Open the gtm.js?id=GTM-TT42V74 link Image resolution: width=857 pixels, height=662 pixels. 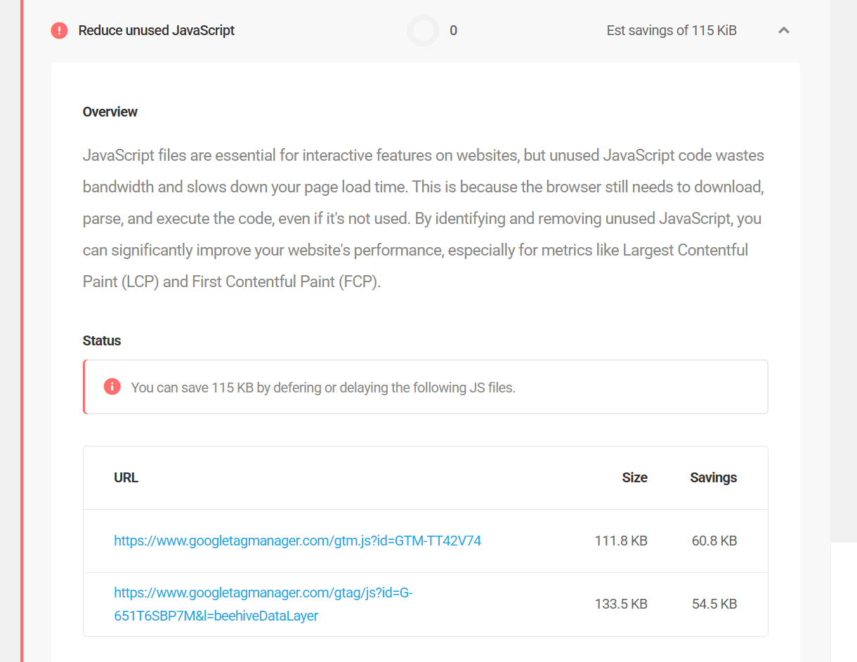[x=297, y=541]
